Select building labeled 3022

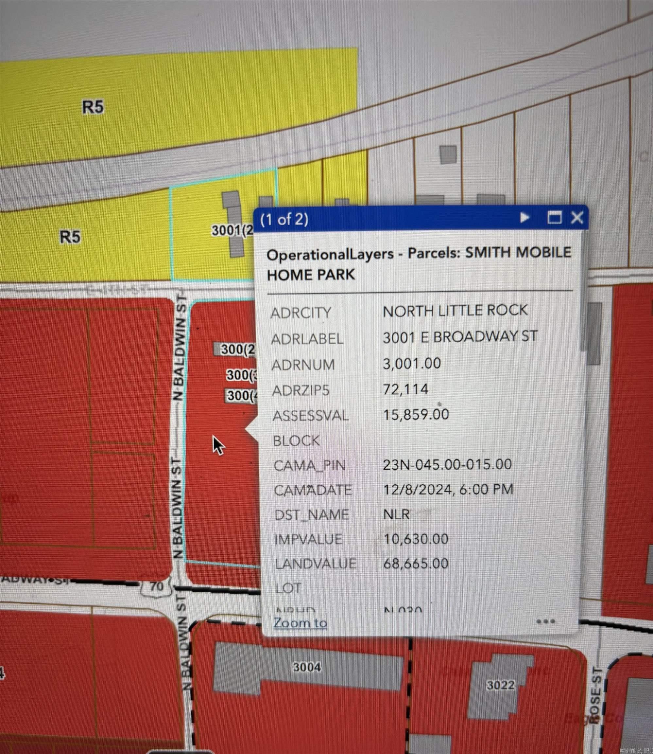(501, 685)
